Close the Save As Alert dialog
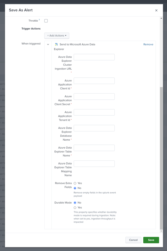The width and height of the screenshot is (167, 251). tap(156, 10)
